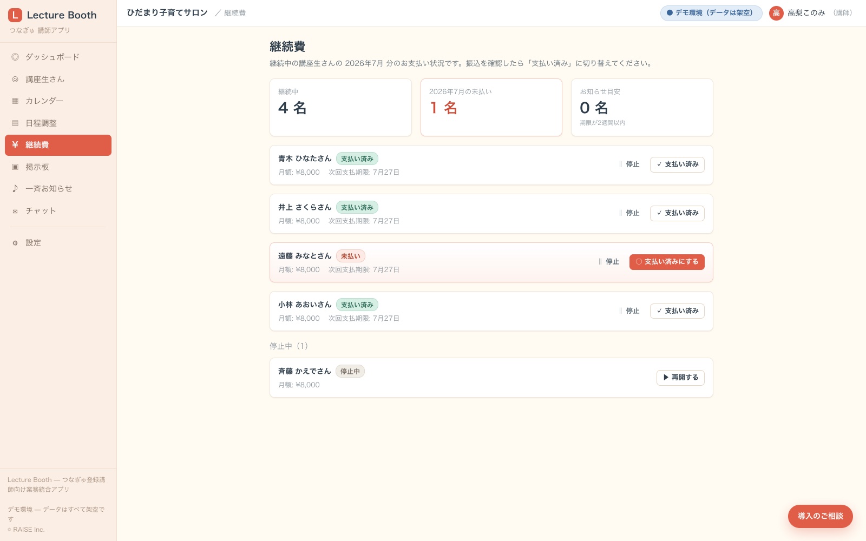Click the name 斉藤 かえでさん
This screenshot has height=541, width=866.
pos(305,371)
